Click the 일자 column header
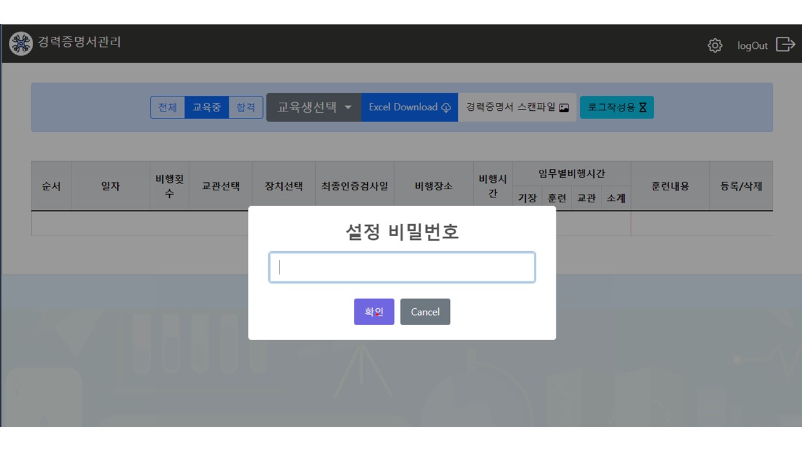 click(x=110, y=186)
